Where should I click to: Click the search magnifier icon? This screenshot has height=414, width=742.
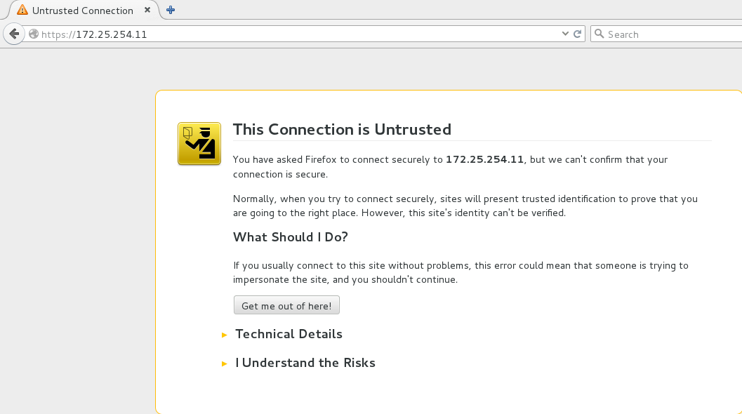[599, 34]
